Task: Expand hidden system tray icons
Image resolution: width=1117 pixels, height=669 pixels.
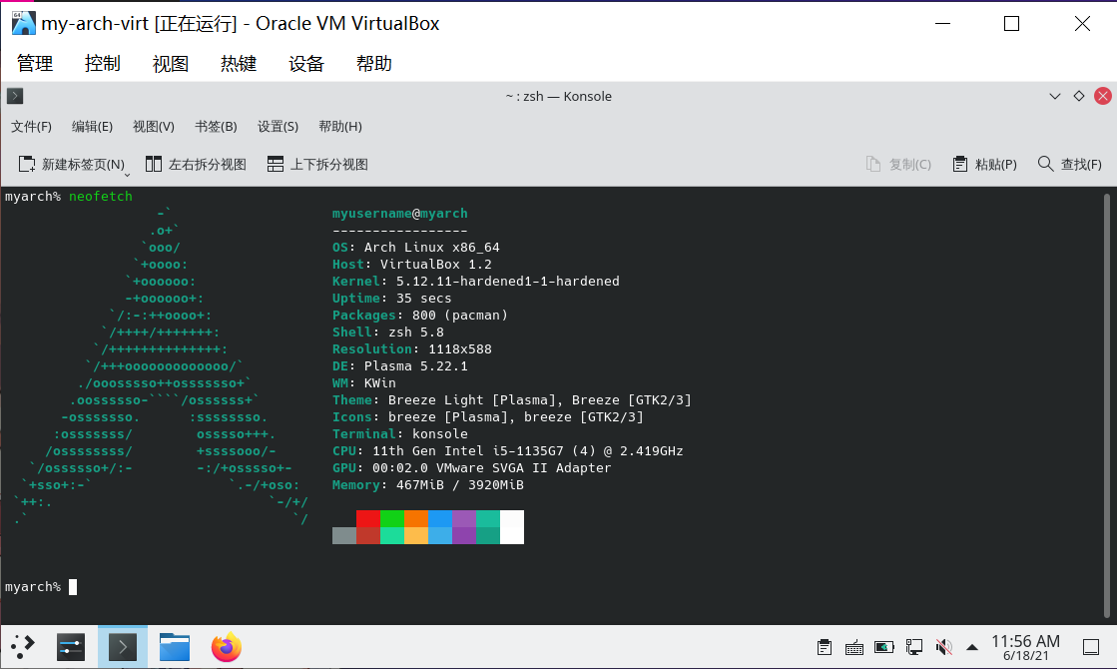Action: pyautogui.click(x=972, y=647)
